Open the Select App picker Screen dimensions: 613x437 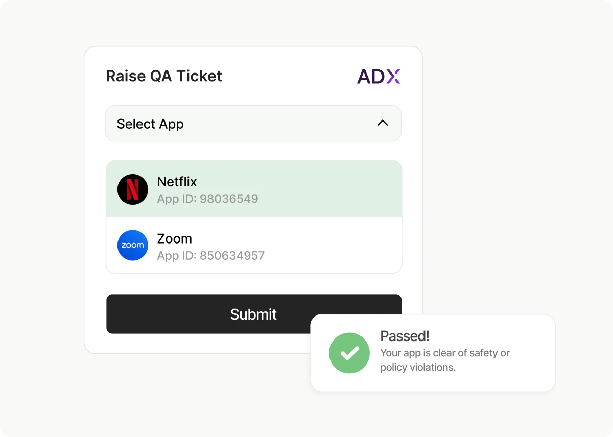[253, 123]
